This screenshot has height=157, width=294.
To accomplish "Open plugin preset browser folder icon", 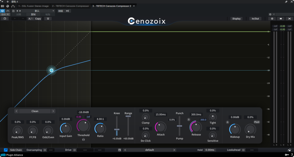I will (5, 19).
